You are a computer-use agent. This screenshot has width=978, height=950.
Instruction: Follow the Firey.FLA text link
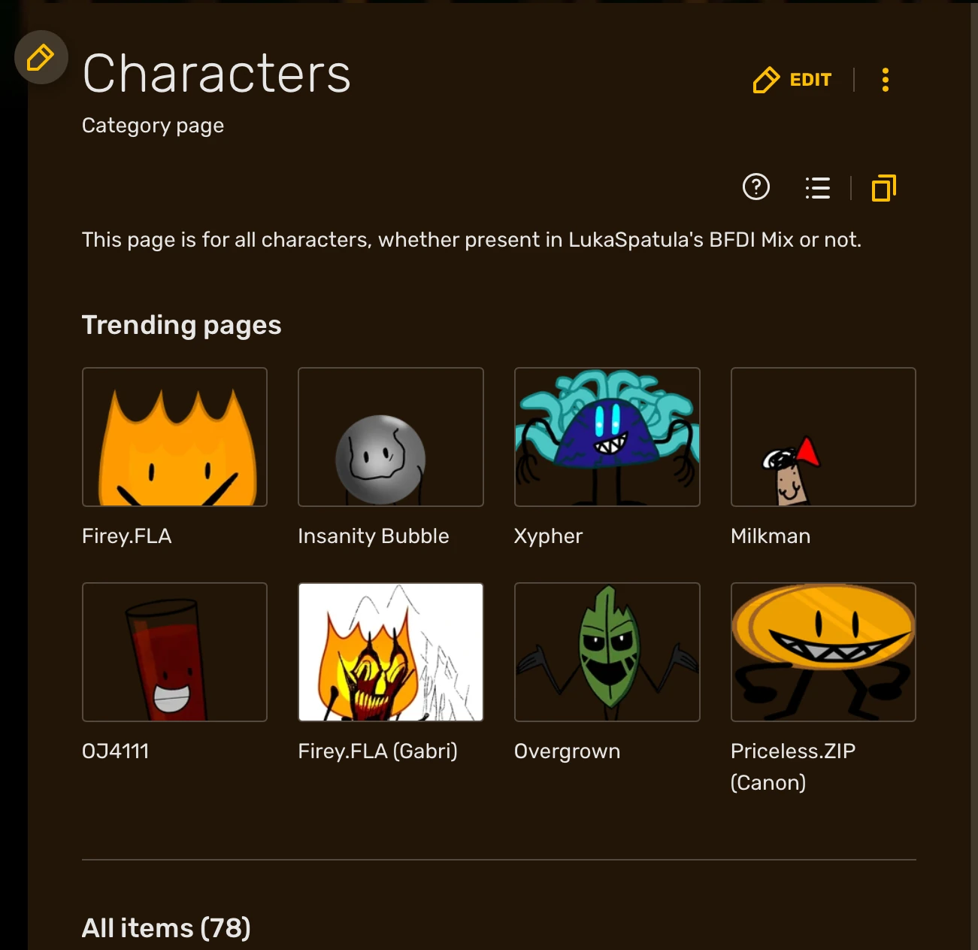(x=127, y=536)
